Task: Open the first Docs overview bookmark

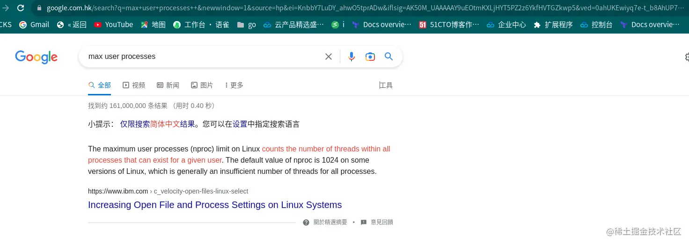Action: coord(381,25)
